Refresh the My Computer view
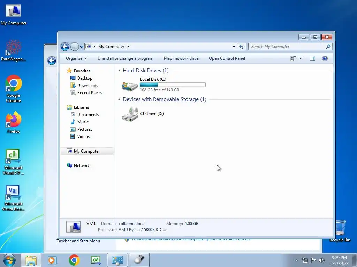 tap(242, 47)
